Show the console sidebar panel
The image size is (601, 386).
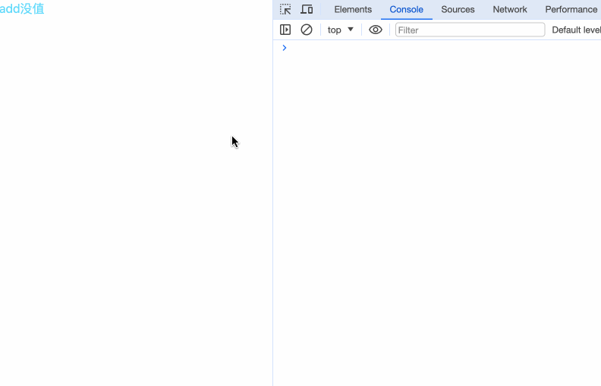[285, 30]
